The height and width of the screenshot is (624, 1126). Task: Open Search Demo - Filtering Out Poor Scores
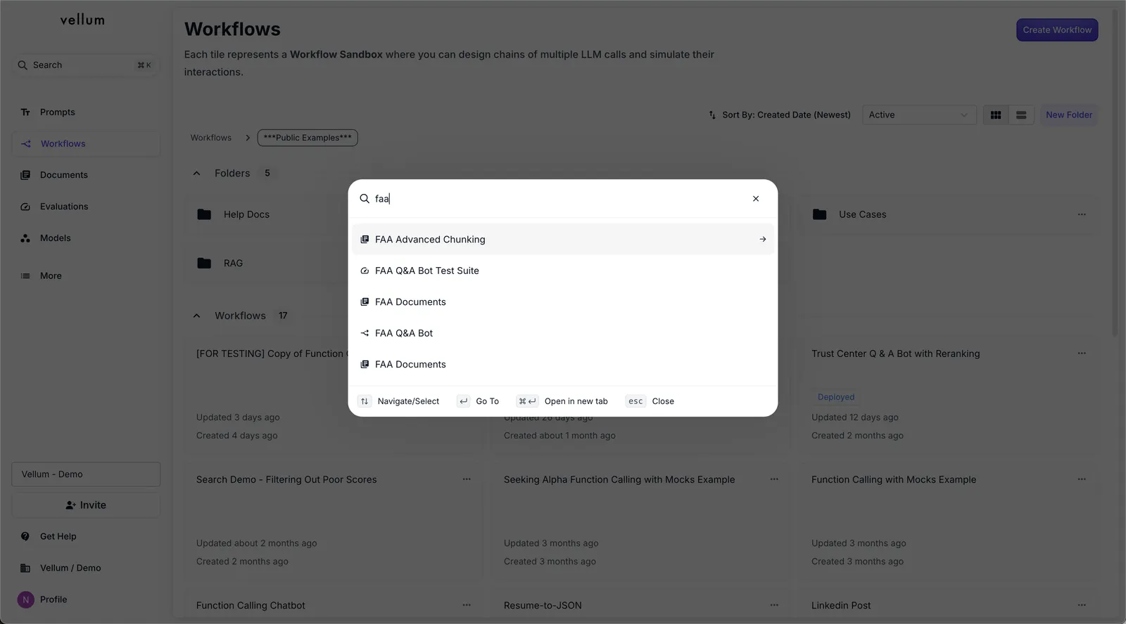coord(286,479)
